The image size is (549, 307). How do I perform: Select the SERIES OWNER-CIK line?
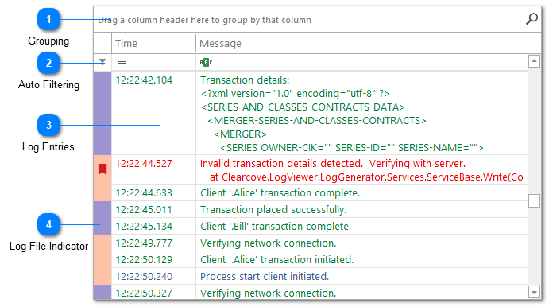coord(351,148)
